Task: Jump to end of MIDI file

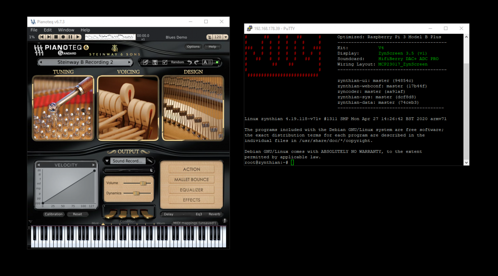Action: (49, 37)
